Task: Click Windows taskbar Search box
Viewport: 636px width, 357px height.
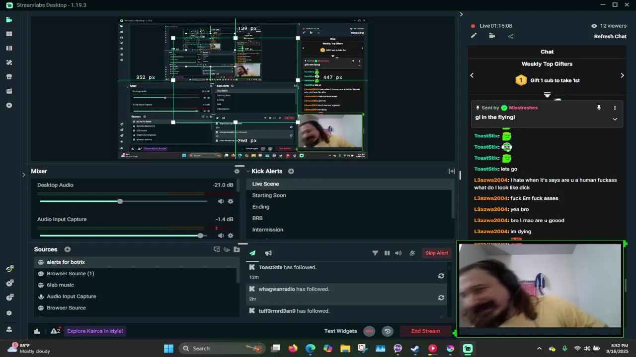Action: [x=222, y=349]
